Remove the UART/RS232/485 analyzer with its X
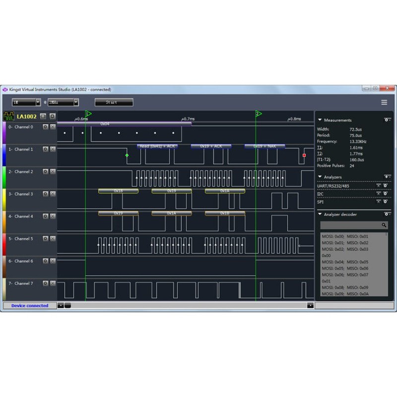This screenshot has height=397, width=397. [378, 186]
